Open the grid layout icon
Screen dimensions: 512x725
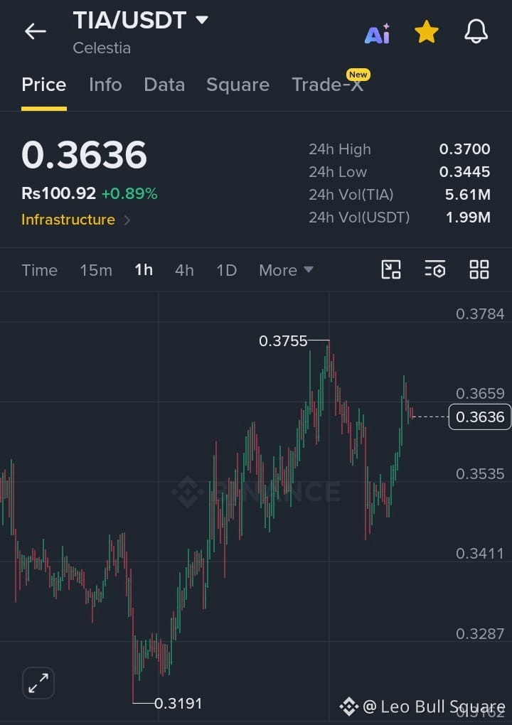[479, 269]
